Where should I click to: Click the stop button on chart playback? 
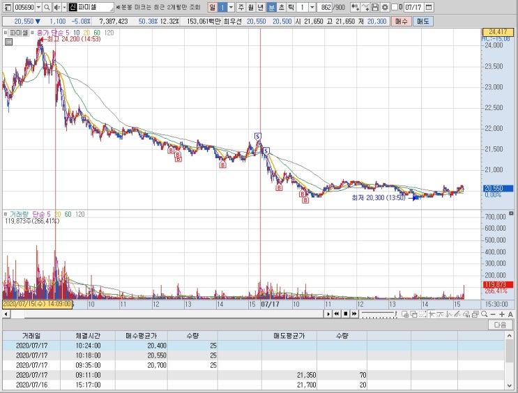[346, 314]
